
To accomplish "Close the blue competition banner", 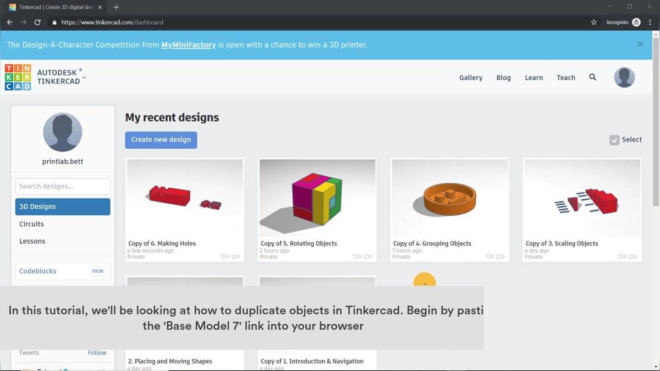I will [640, 44].
